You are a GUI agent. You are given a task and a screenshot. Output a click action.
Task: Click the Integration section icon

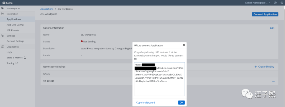click(3, 14)
